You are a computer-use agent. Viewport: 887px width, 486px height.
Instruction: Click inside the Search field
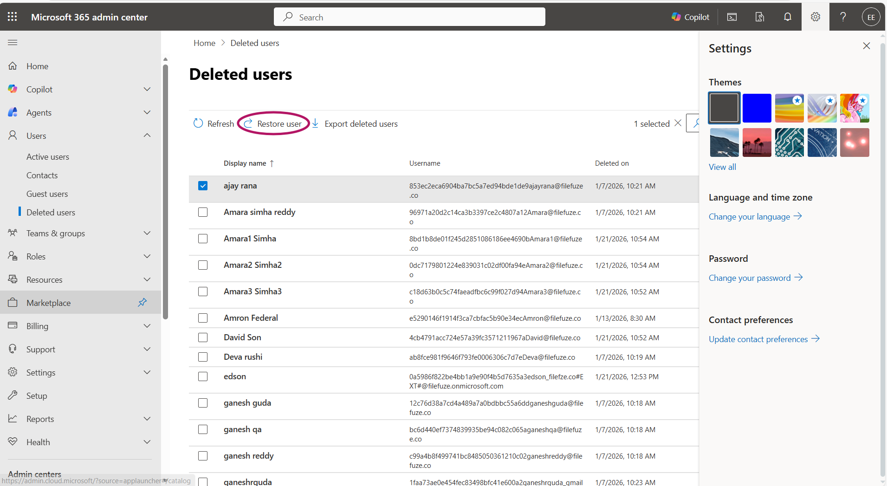[x=408, y=17]
